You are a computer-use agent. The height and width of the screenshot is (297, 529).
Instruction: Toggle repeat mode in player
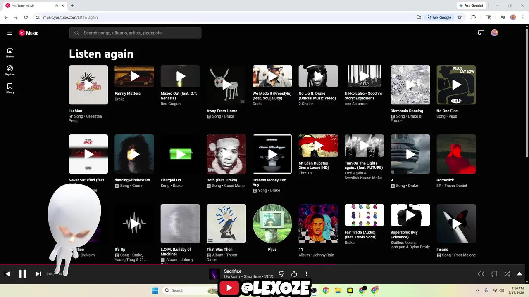pyautogui.click(x=494, y=274)
